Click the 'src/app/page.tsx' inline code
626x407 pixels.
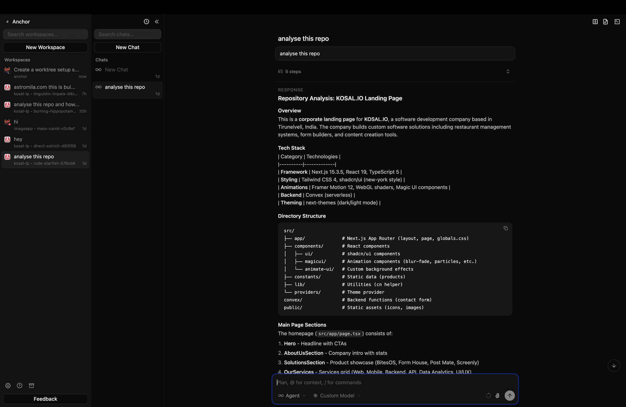[x=339, y=334]
